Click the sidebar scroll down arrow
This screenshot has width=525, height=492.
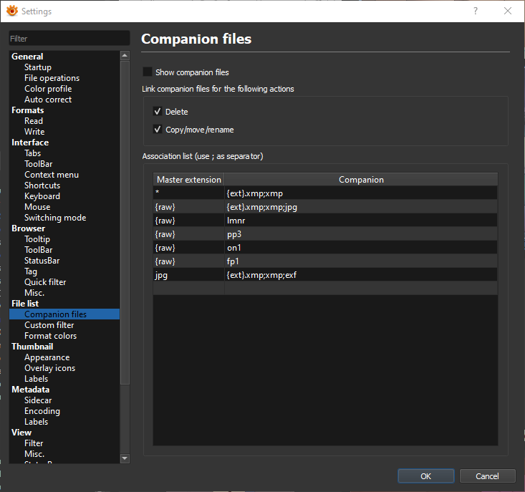pos(125,458)
